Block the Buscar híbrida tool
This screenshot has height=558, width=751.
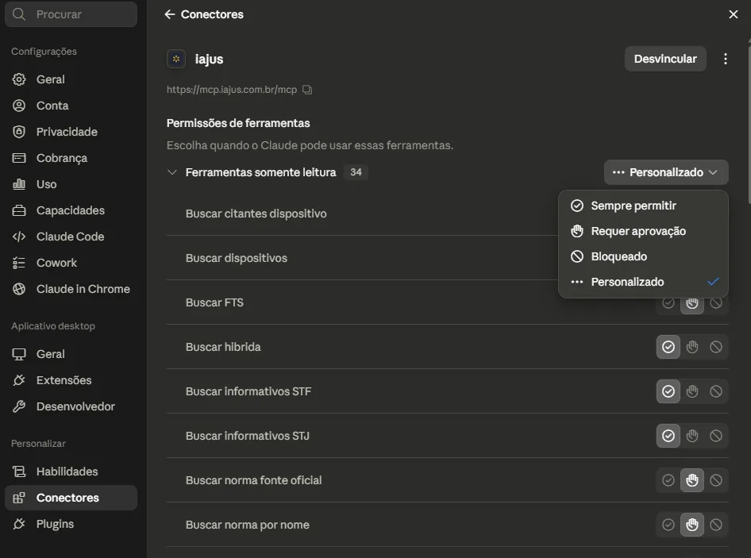(x=715, y=347)
